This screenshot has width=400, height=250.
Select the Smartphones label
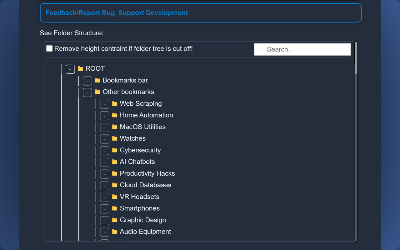click(x=140, y=208)
